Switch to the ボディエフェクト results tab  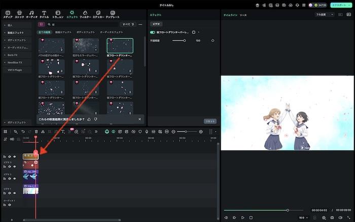tap(85, 32)
